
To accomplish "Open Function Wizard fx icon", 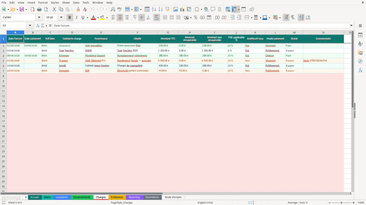I will [38, 26].
